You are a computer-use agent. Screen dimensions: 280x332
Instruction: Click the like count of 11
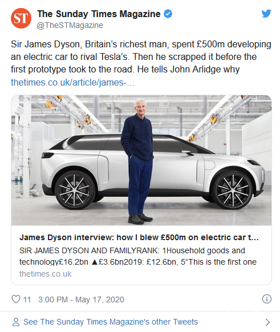click(27, 299)
